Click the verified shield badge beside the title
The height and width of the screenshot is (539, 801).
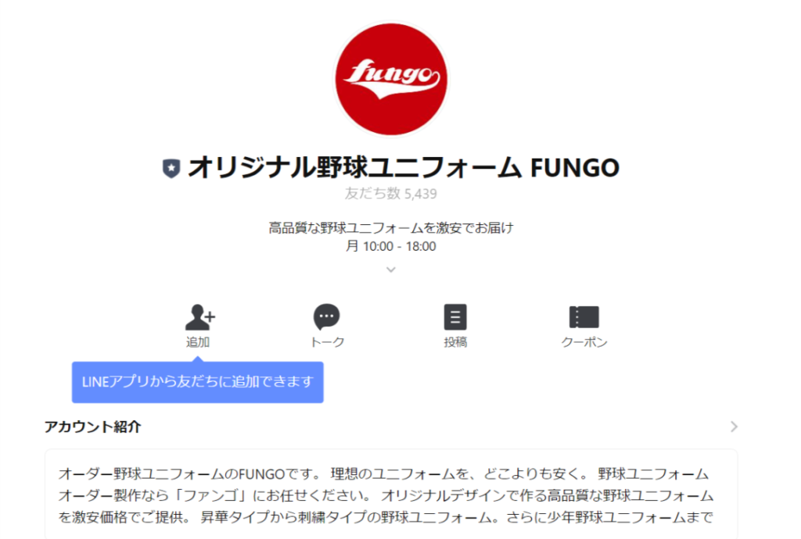(x=171, y=168)
